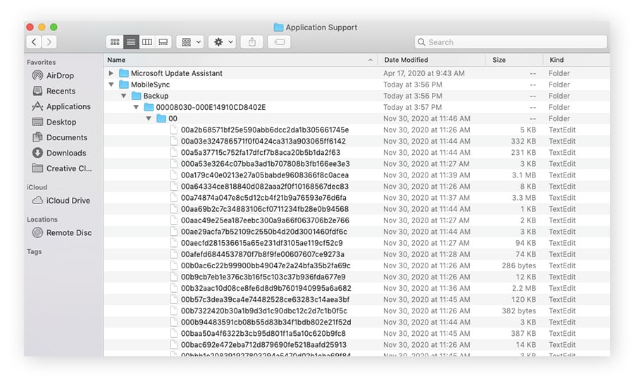Select file 00a03e324786571f0f0424ca313a903065ff6142
634x376 pixels.
(263, 141)
